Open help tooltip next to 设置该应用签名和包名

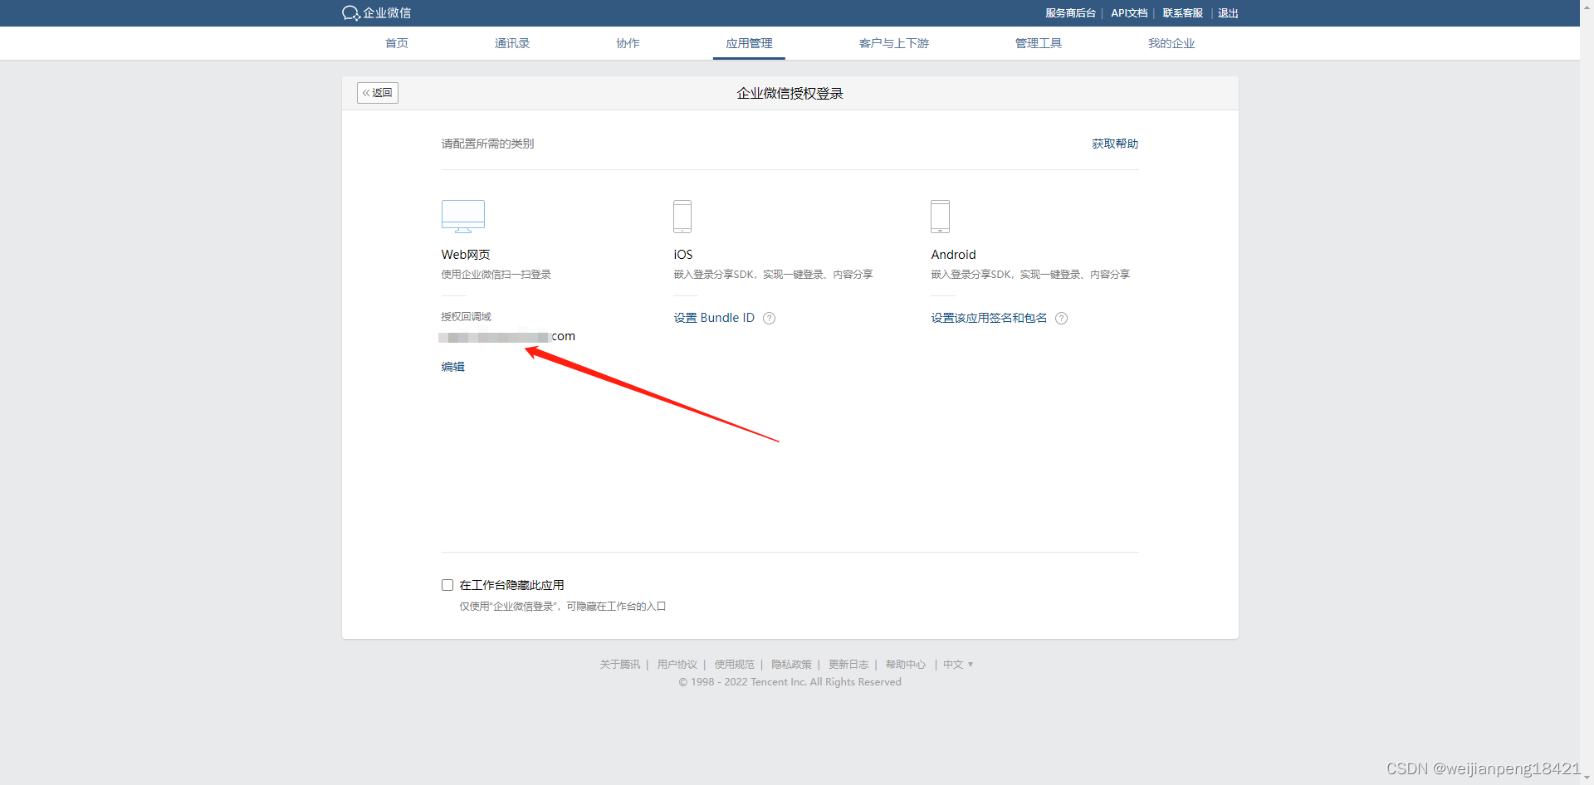pyautogui.click(x=1061, y=319)
